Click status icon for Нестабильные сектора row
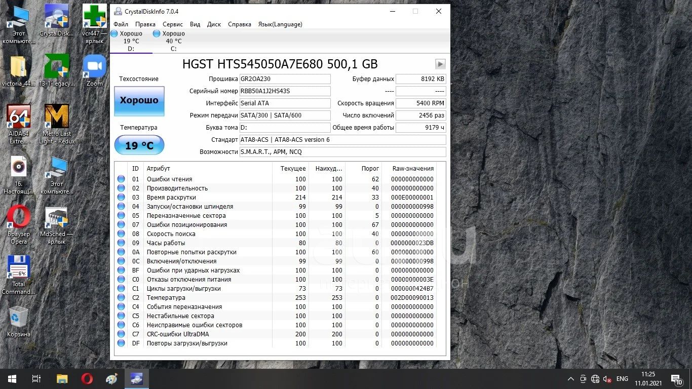 [121, 316]
